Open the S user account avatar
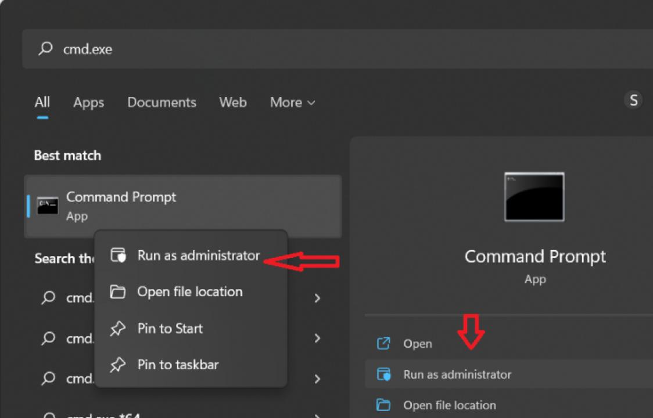 633,100
